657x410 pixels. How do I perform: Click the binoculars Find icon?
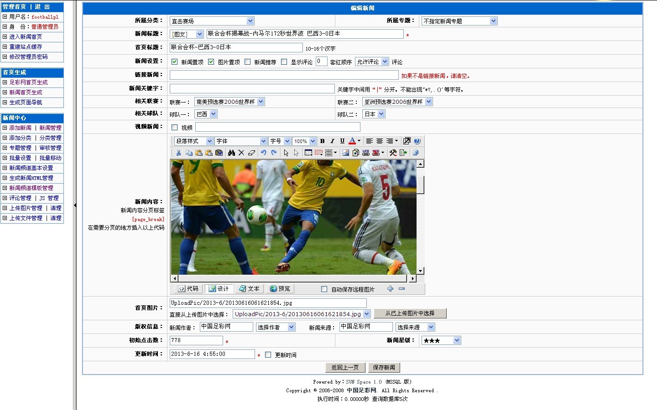point(231,153)
